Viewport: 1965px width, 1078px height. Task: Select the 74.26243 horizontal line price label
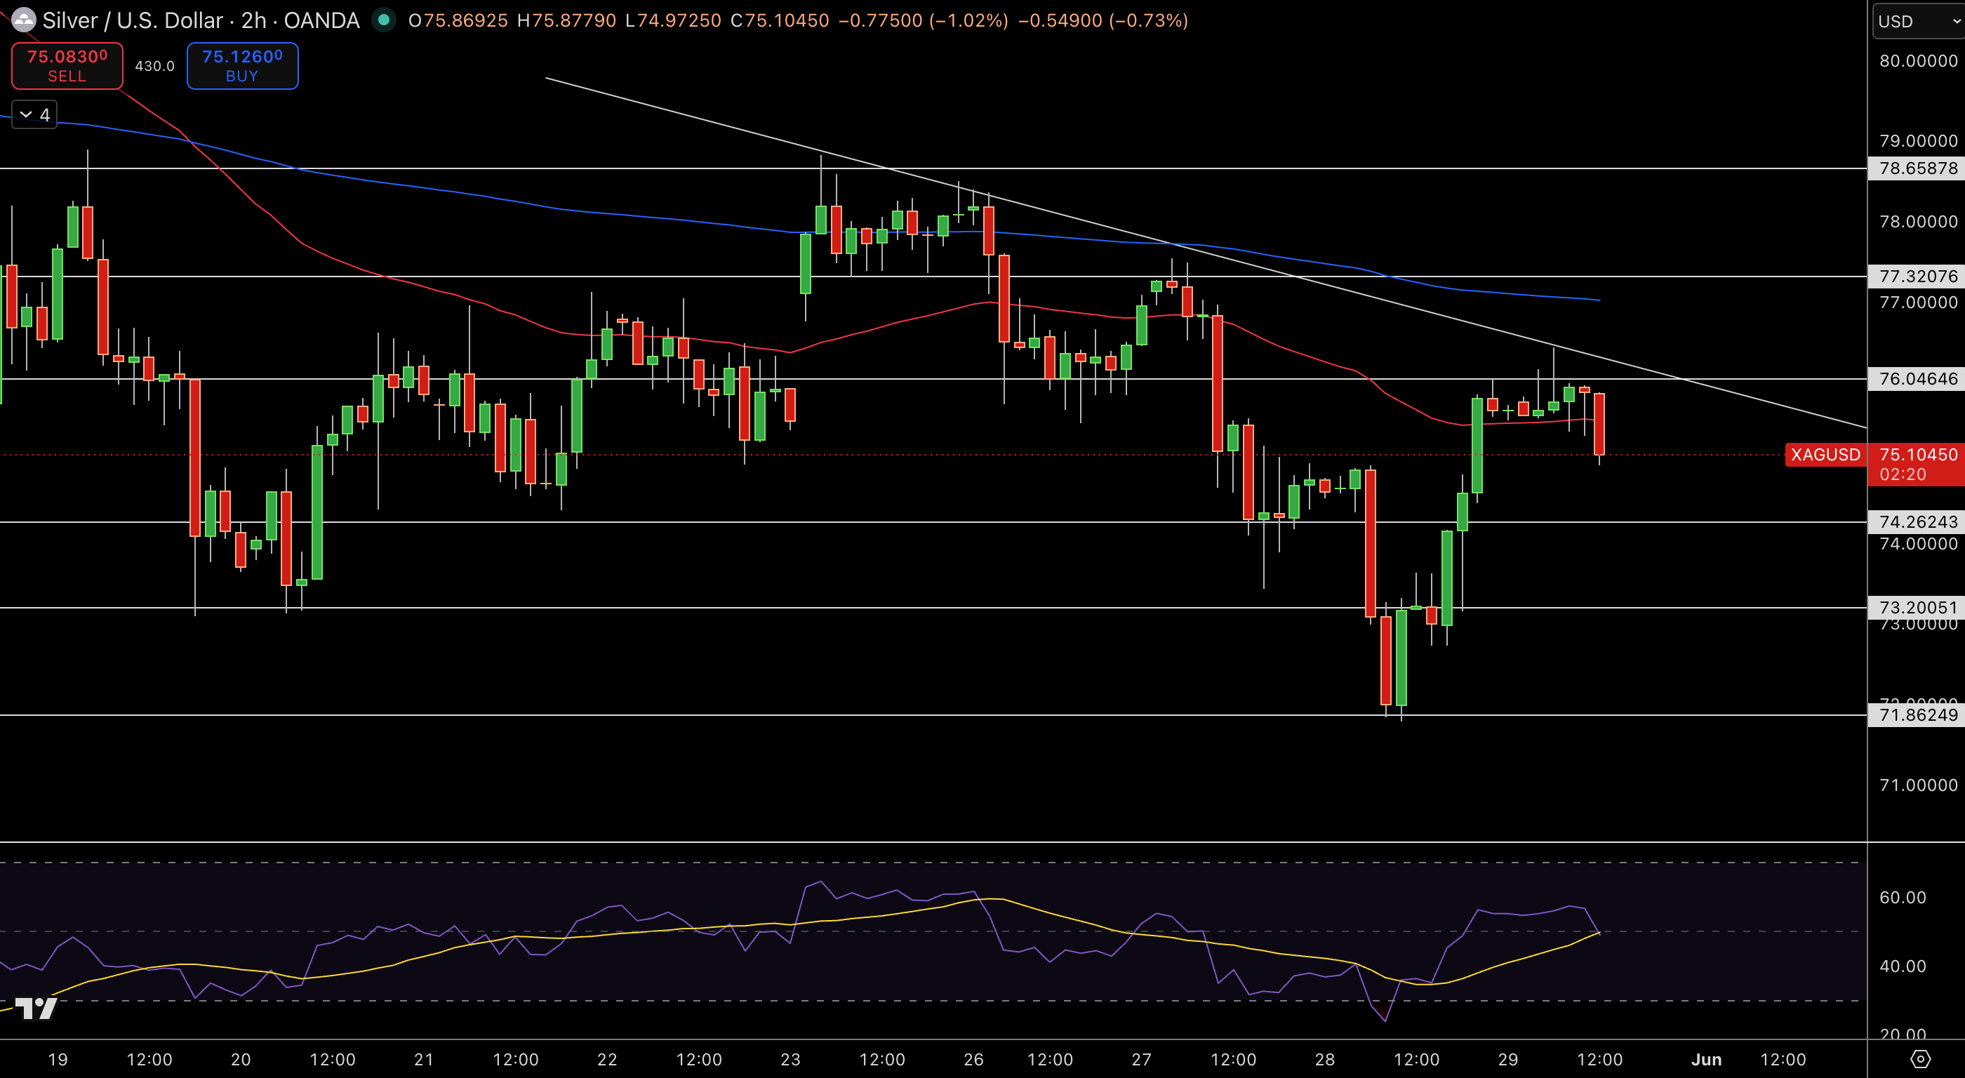point(1917,522)
